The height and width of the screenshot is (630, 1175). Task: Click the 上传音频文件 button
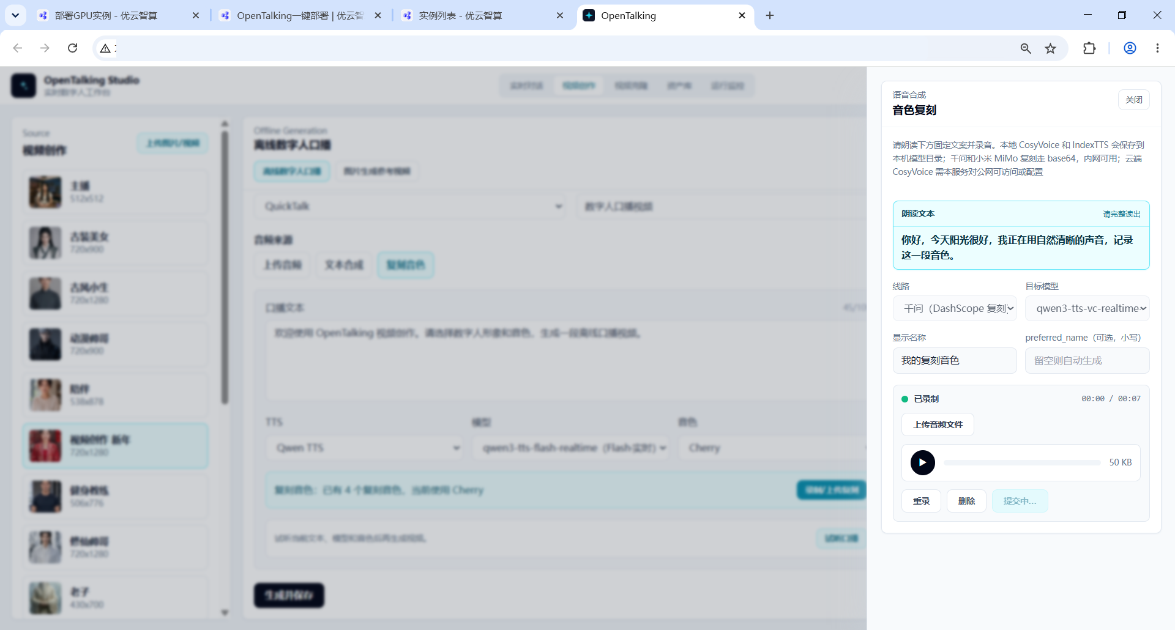point(938,424)
